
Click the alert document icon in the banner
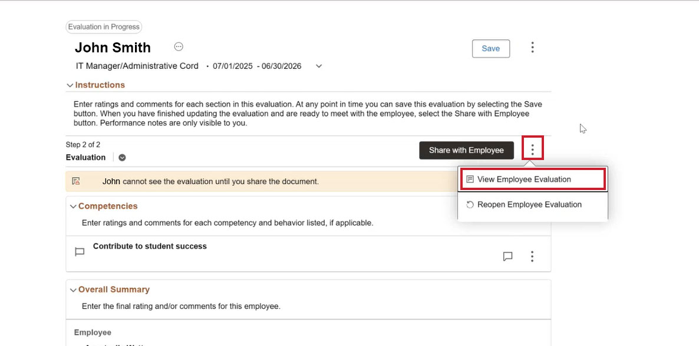[x=76, y=181]
